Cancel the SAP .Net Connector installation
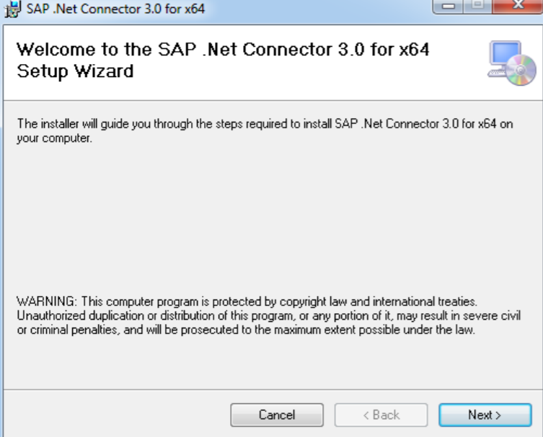543x437 pixels. click(277, 415)
